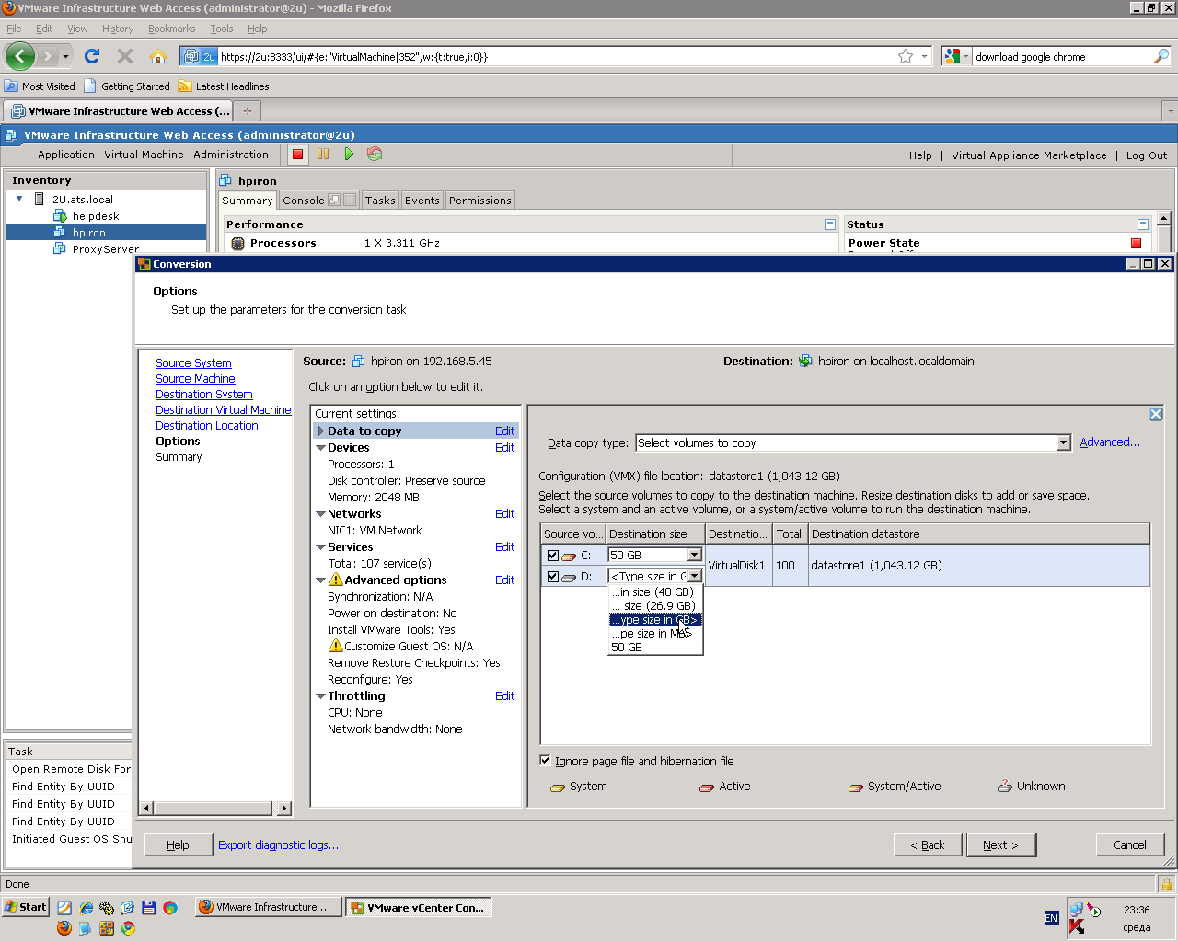The height and width of the screenshot is (942, 1178).
Task: Click the Next button
Action: (1000, 844)
